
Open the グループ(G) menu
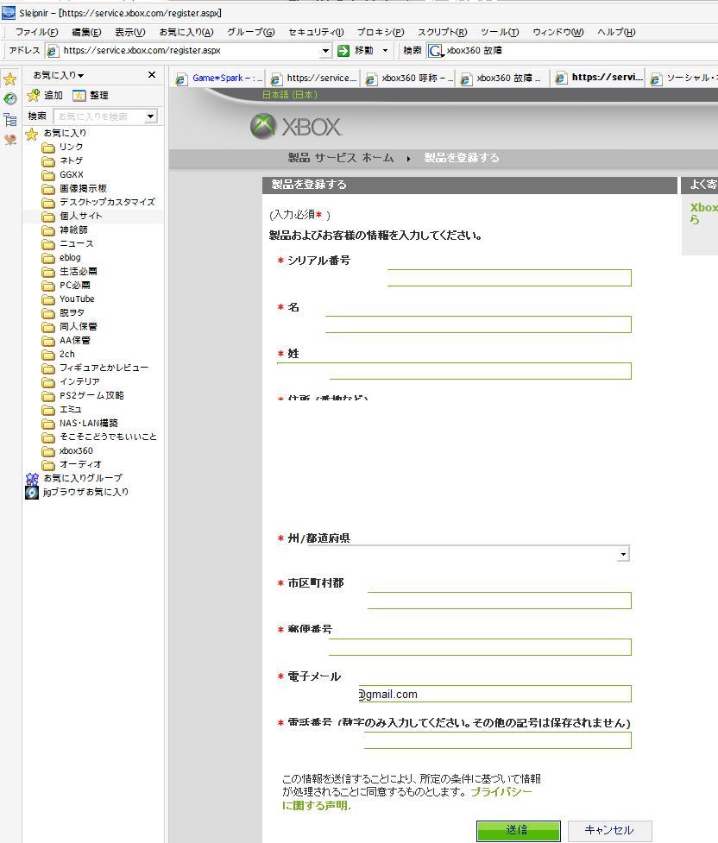[x=250, y=32]
